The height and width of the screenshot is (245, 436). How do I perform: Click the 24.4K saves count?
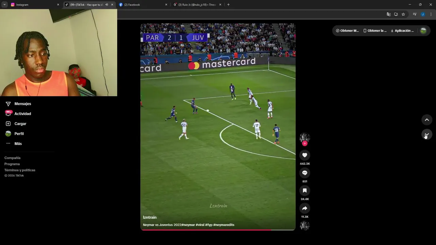[305, 199]
